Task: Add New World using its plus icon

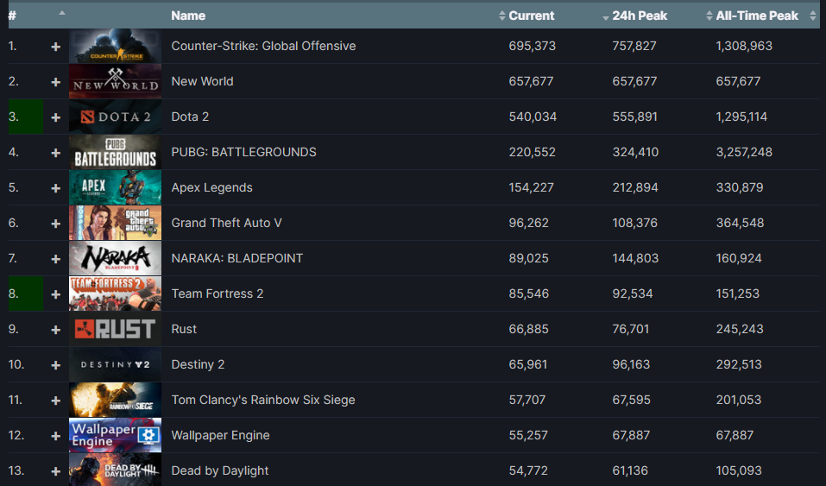Action: (x=56, y=82)
